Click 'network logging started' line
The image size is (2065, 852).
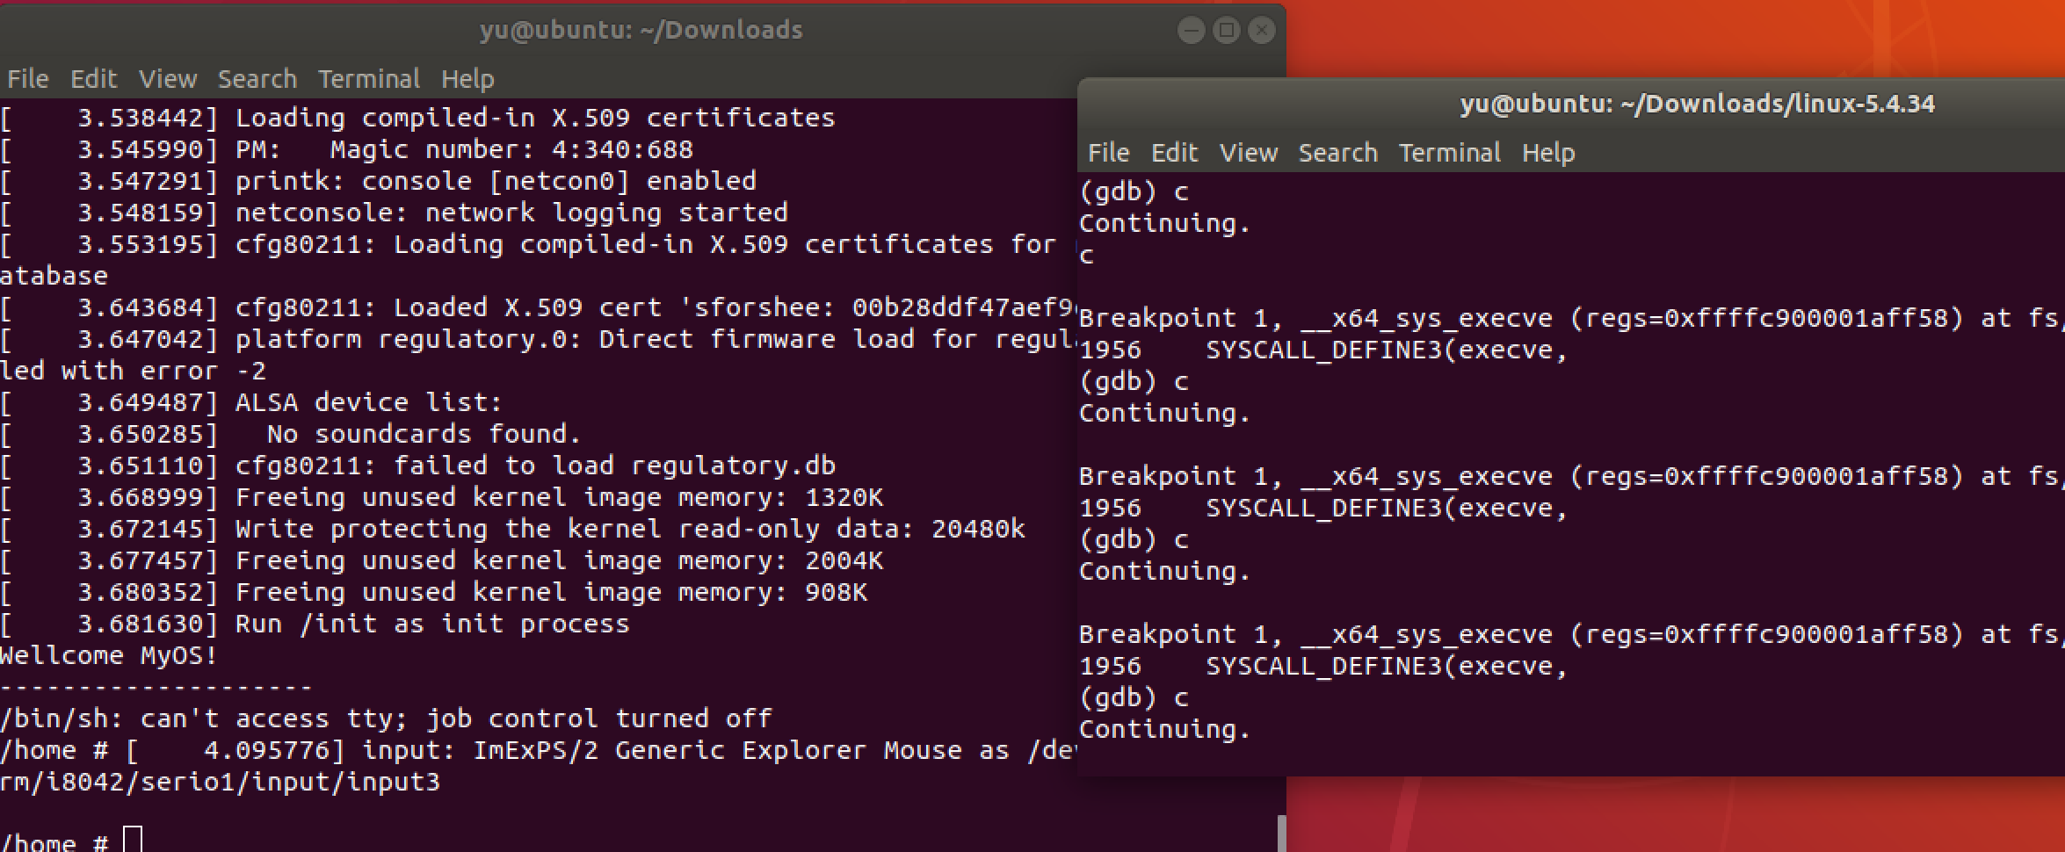point(606,213)
